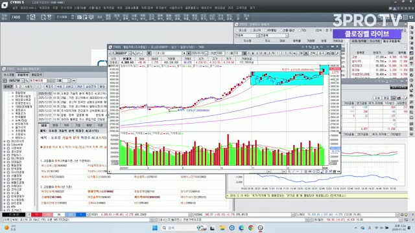Select the 기타 radio button in index window

click(300, 30)
